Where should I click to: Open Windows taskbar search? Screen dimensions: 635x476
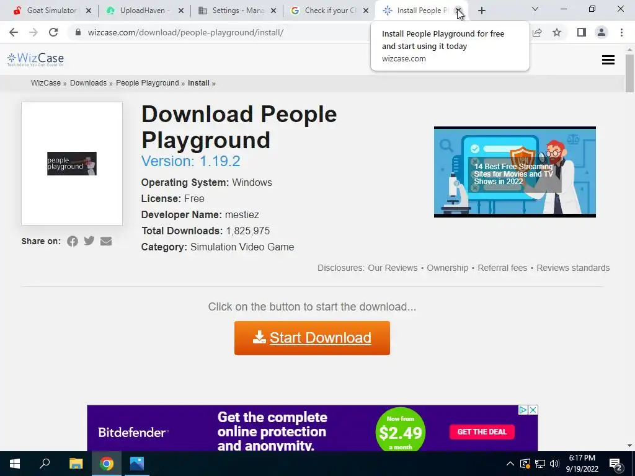click(x=45, y=464)
